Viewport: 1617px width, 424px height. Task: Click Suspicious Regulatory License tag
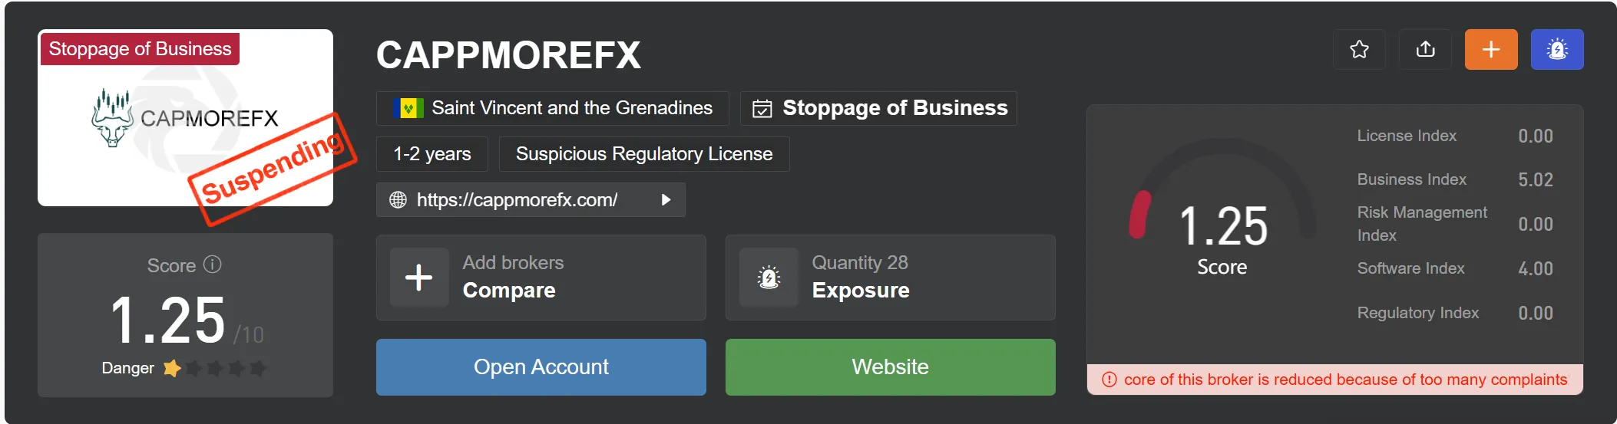point(643,154)
